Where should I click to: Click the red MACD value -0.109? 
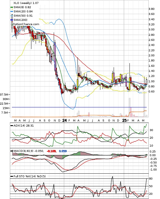(x=51, y=151)
